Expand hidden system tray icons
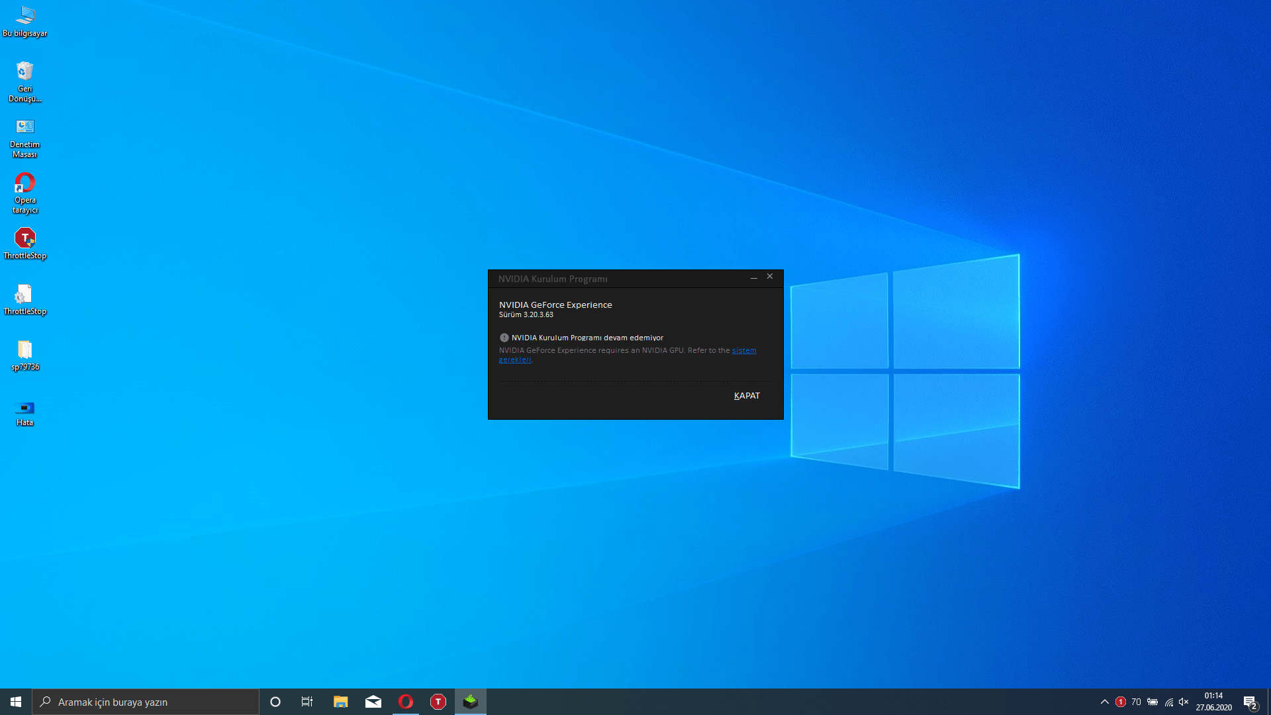This screenshot has width=1271, height=715. click(x=1104, y=702)
